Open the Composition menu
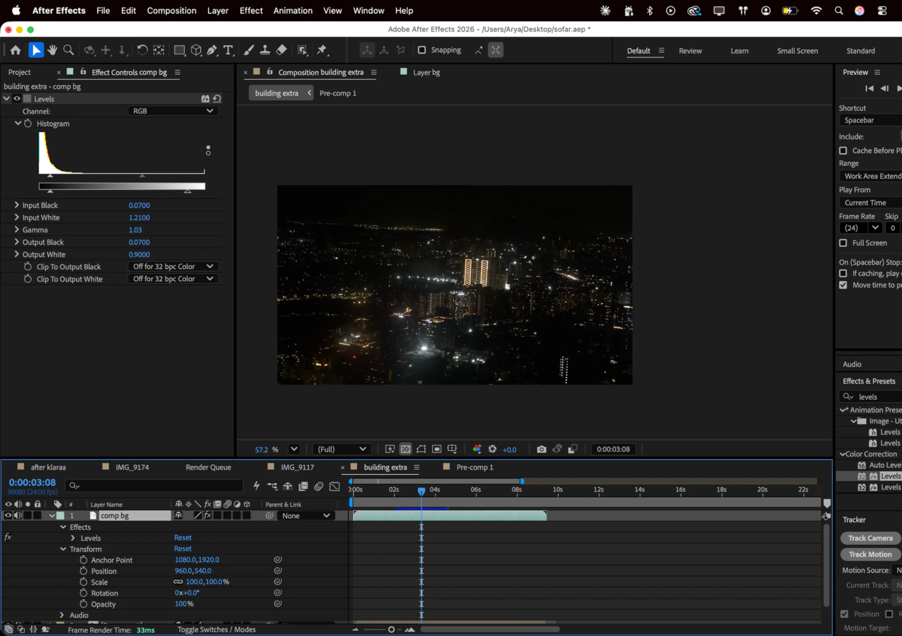902x636 pixels. pyautogui.click(x=171, y=10)
